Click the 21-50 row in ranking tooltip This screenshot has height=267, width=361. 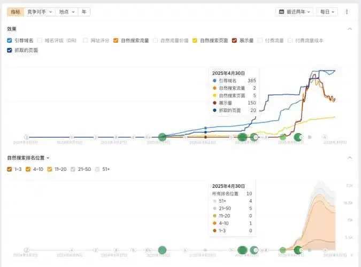pos(232,208)
